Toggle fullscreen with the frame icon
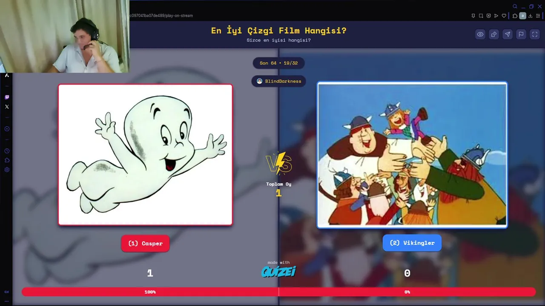The height and width of the screenshot is (306, 545). (x=535, y=34)
